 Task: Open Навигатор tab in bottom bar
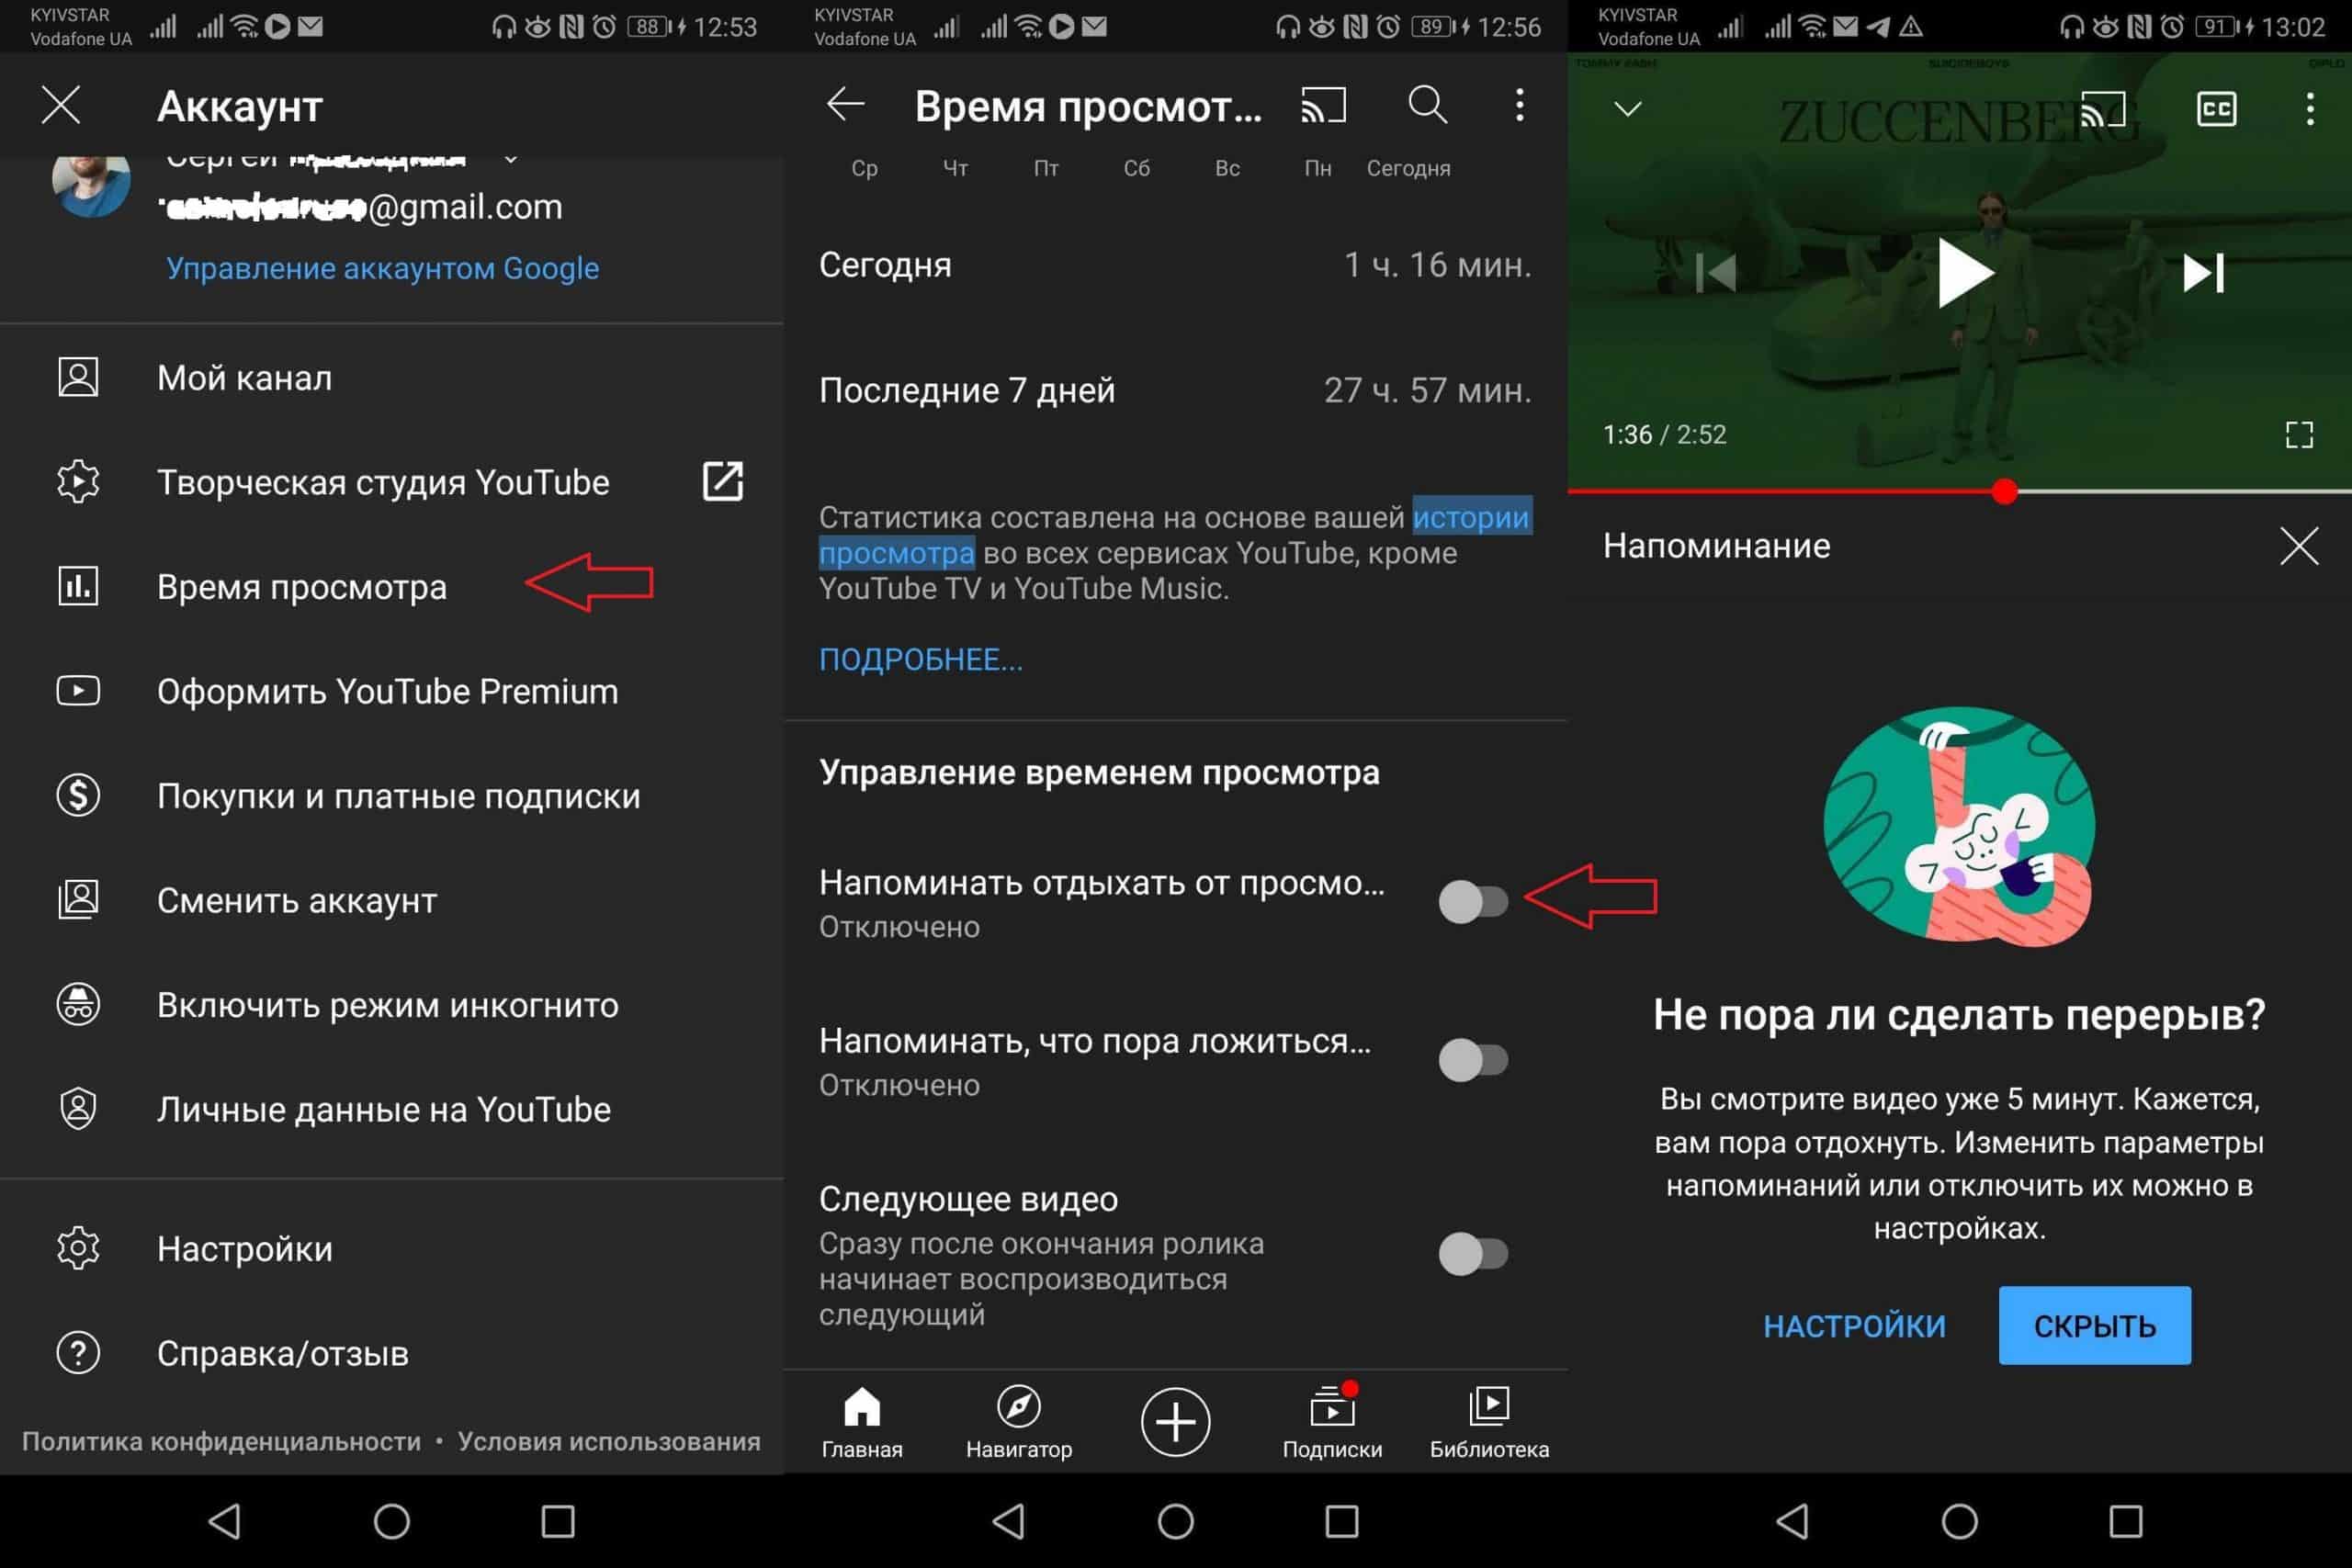(x=1019, y=1422)
